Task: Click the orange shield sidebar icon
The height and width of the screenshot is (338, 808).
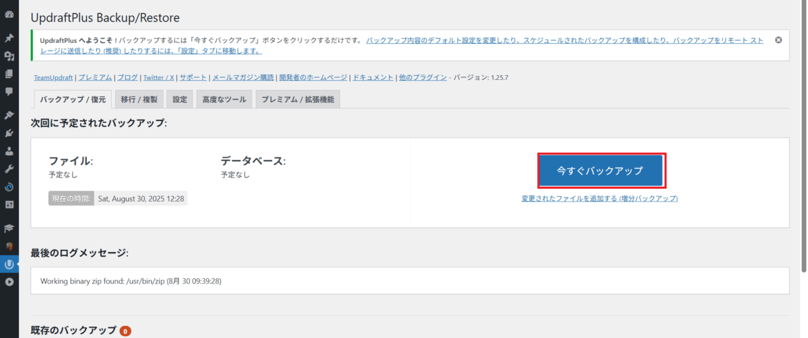Action: point(9,246)
